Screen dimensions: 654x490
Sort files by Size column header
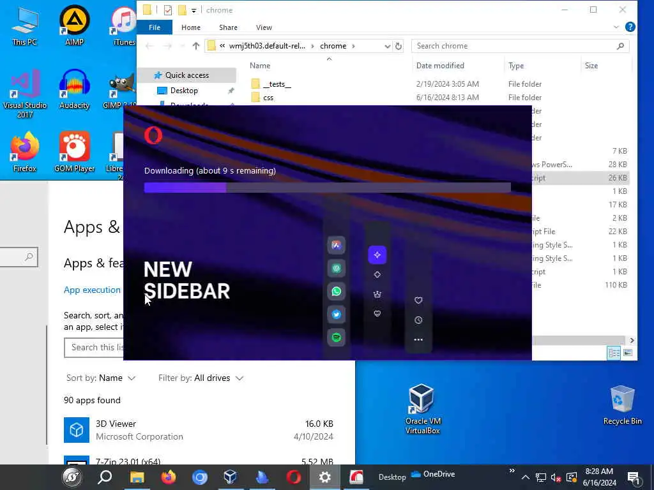click(x=591, y=66)
